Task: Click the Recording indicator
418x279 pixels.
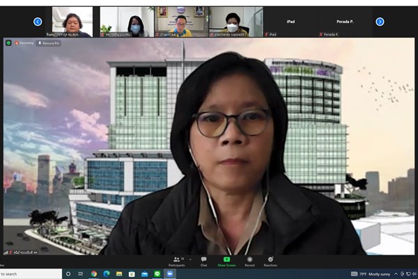Action: [x=24, y=43]
